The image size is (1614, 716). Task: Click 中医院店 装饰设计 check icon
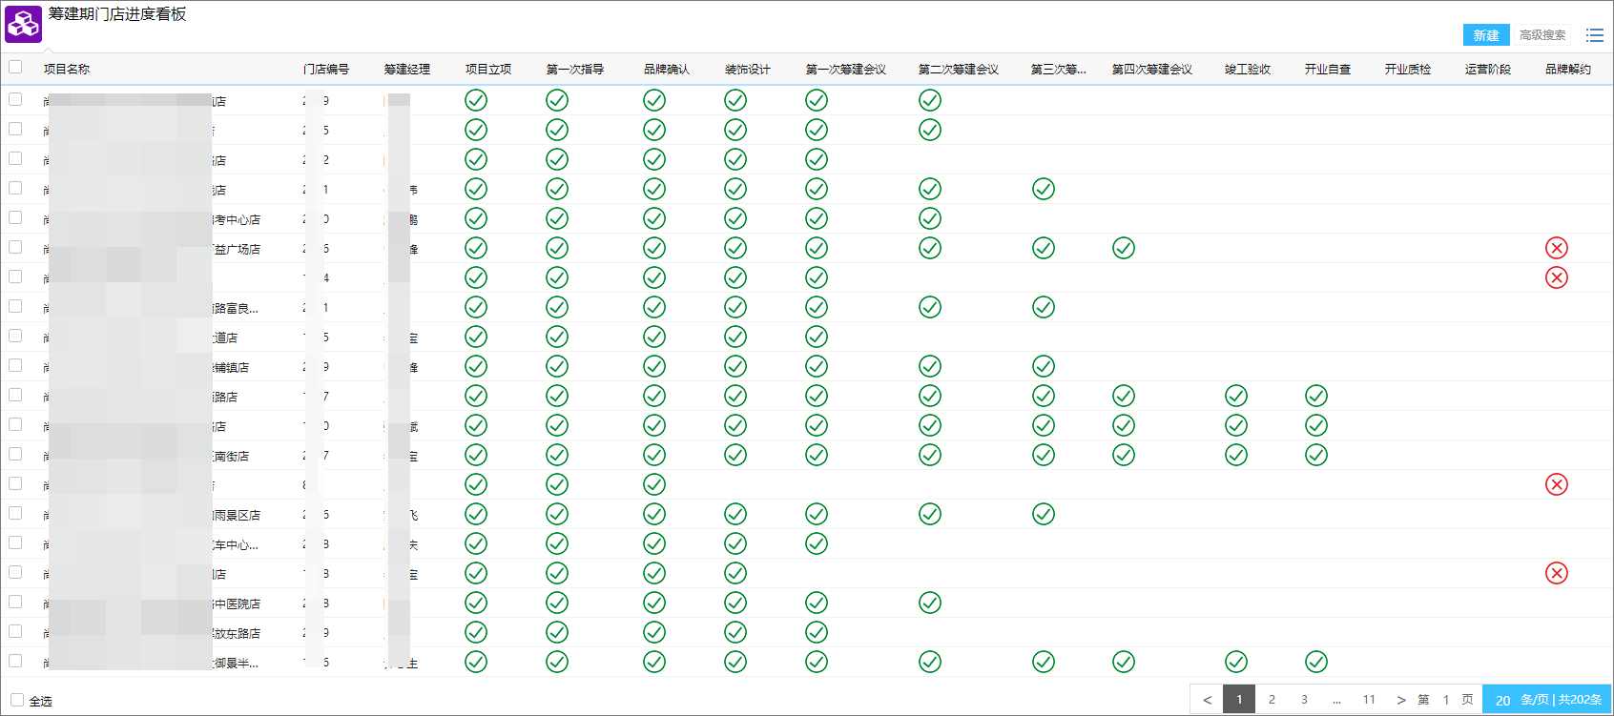pos(735,603)
